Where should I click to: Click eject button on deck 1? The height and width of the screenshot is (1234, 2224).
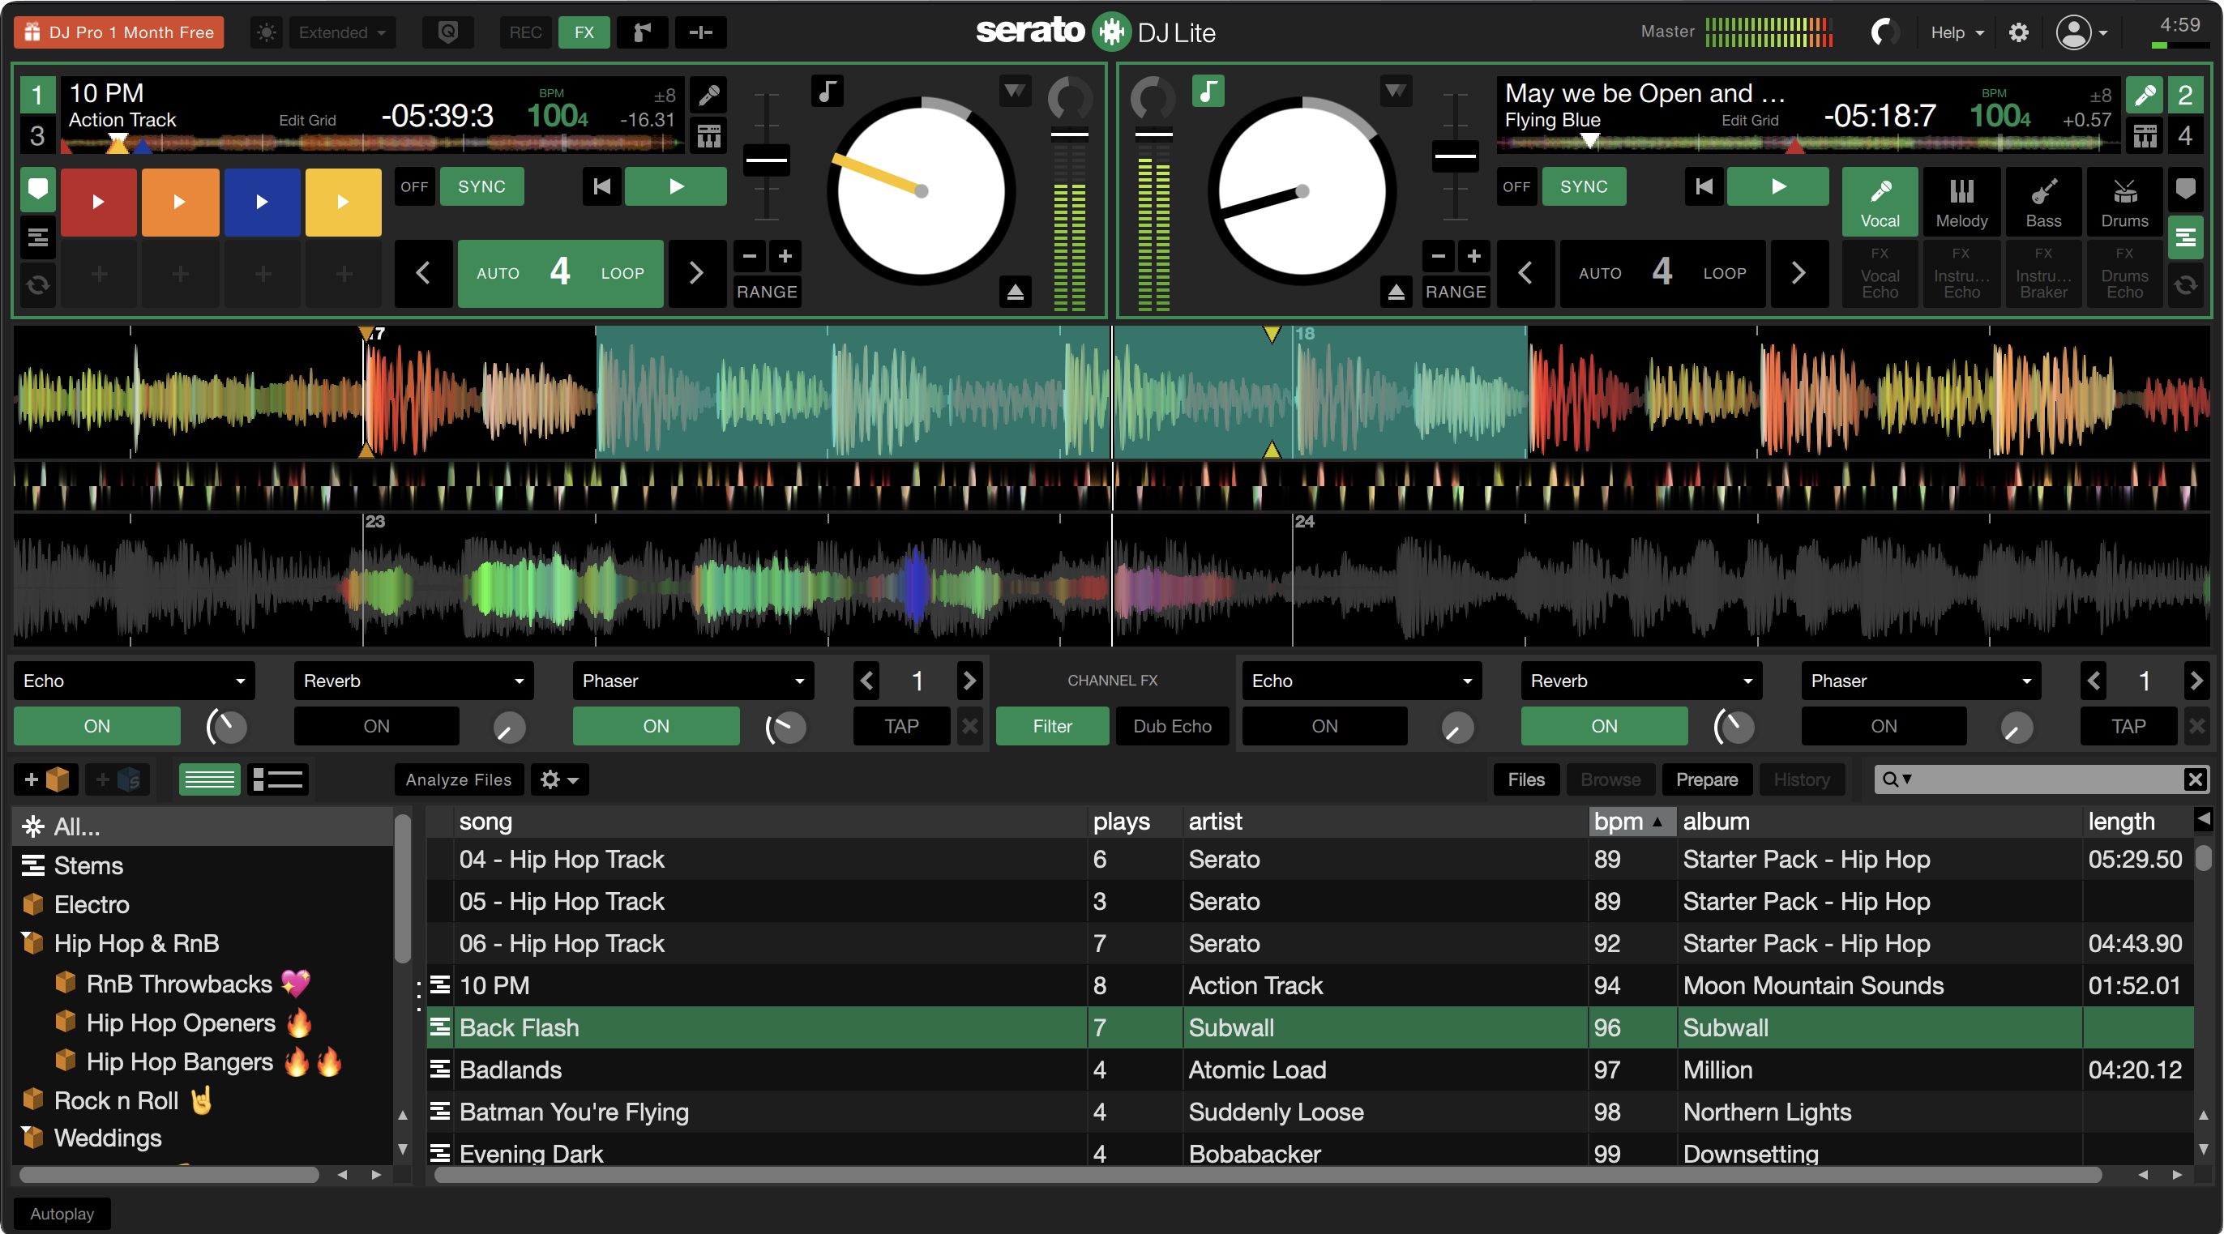click(x=1016, y=292)
